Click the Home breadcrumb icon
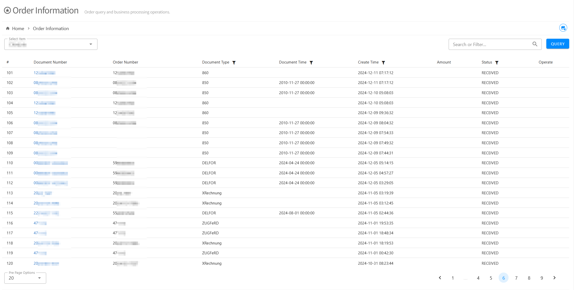 (8, 28)
